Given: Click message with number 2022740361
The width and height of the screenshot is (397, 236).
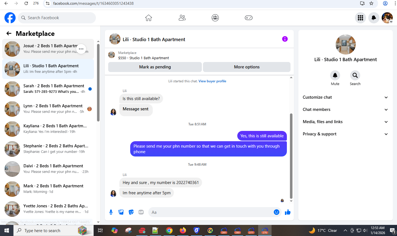Looking at the screenshot, I should pos(161,183).
